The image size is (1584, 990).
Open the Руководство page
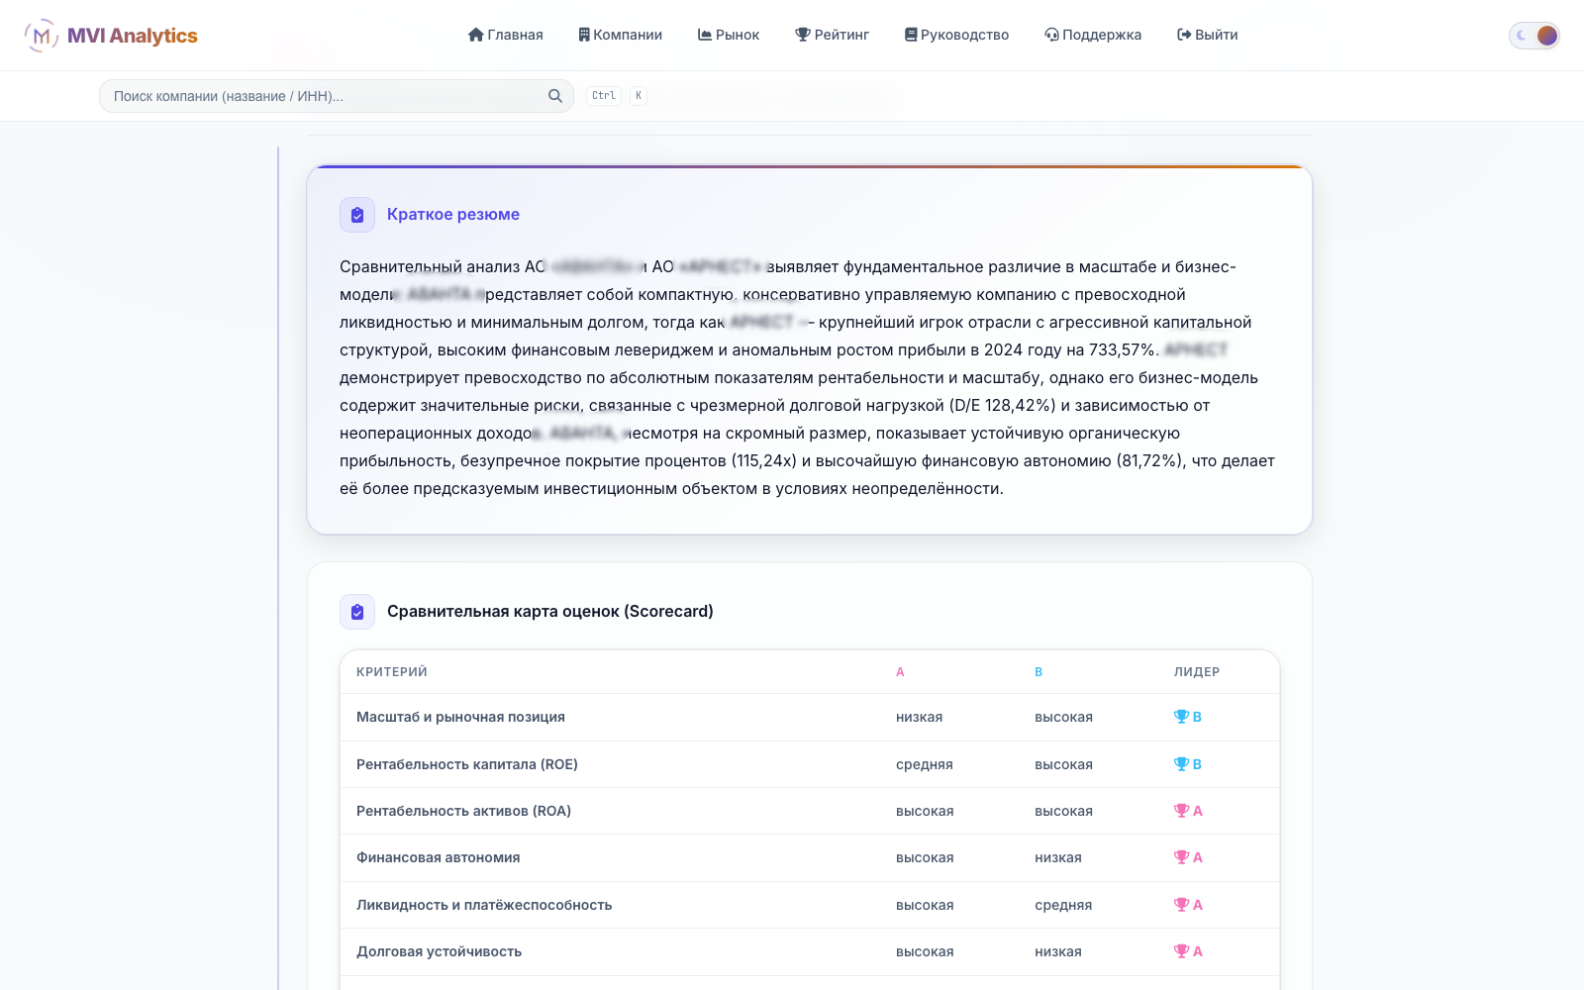[x=957, y=35]
